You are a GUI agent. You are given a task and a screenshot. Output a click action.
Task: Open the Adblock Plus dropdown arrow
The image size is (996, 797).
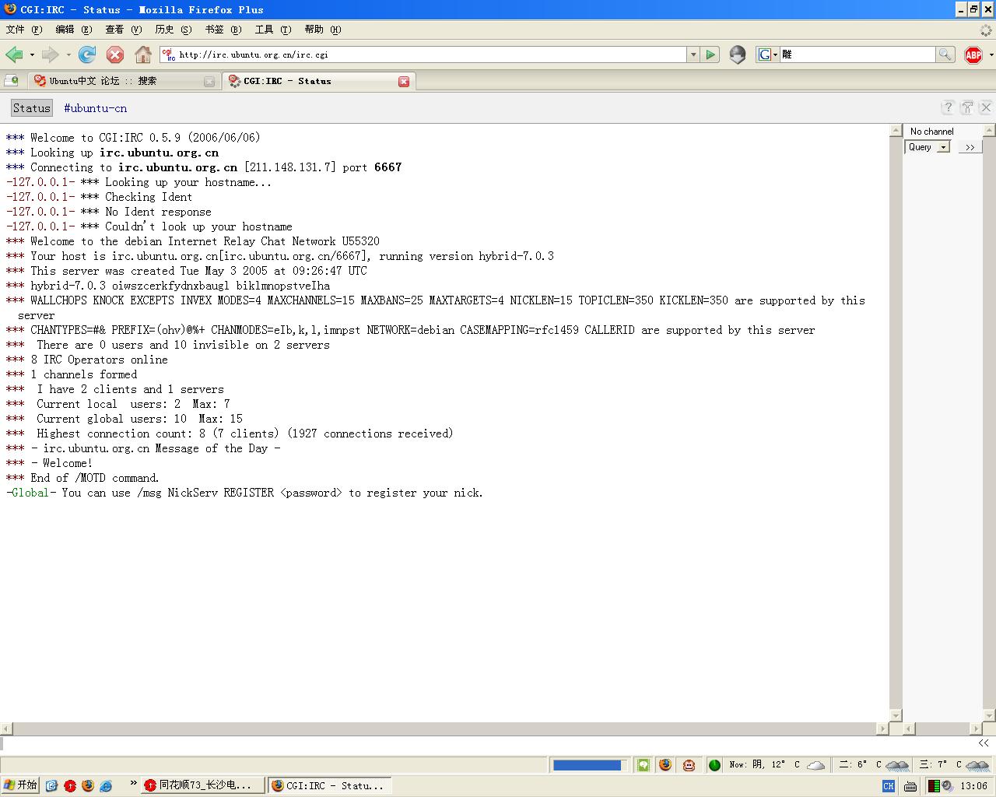(991, 54)
